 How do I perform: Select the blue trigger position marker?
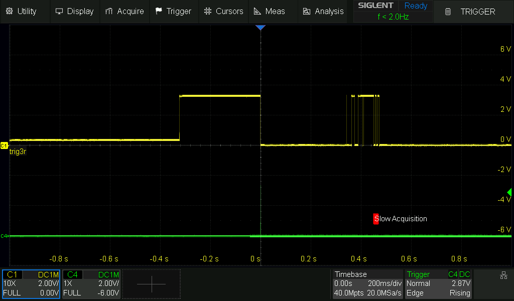coord(260,28)
